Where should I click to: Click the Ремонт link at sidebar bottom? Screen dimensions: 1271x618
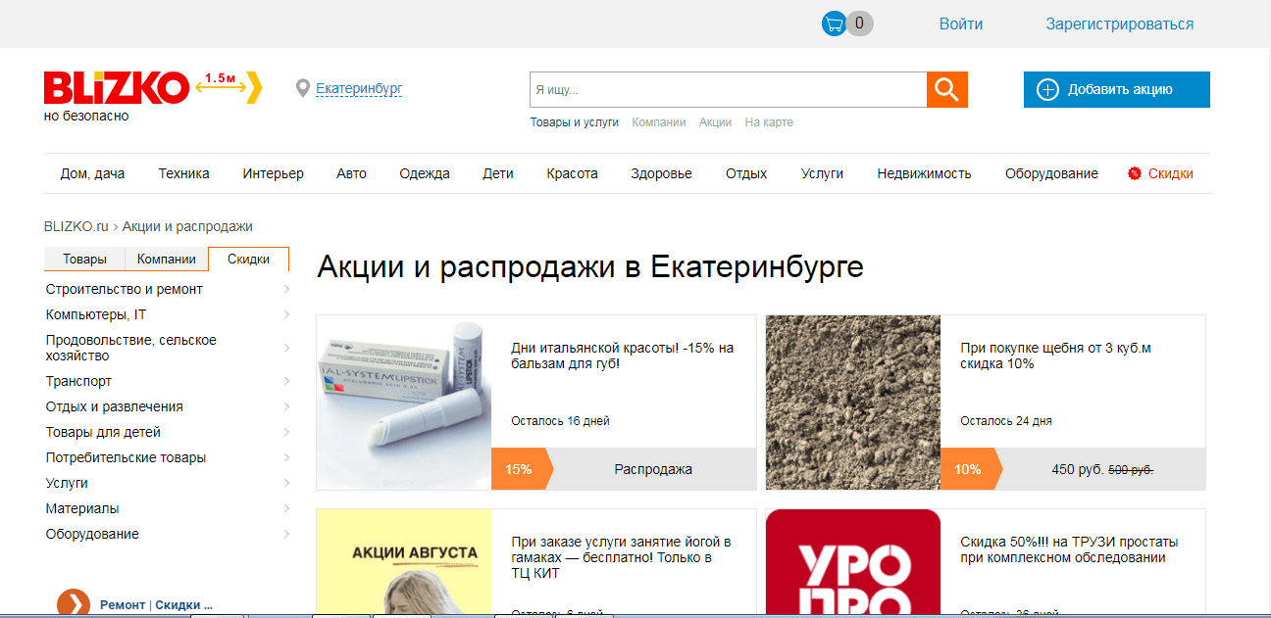(x=123, y=605)
